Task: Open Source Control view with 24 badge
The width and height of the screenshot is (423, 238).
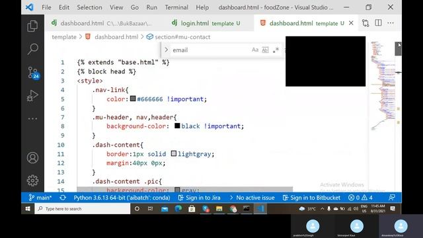Action: [33, 73]
